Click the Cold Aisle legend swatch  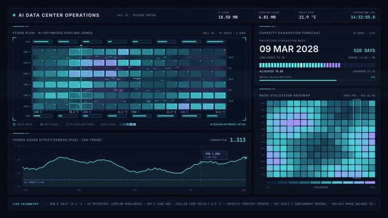coord(14,124)
